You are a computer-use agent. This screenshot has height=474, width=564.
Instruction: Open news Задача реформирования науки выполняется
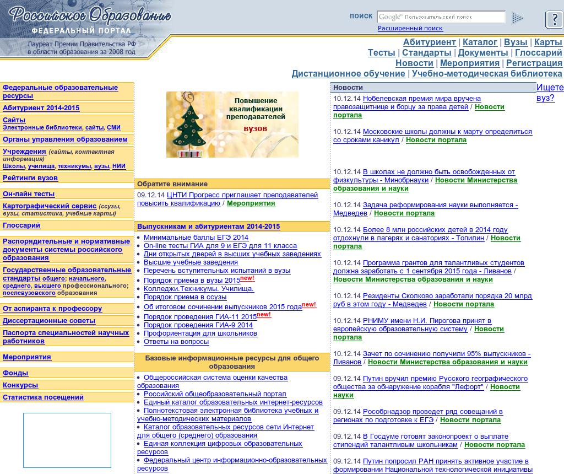426,209
